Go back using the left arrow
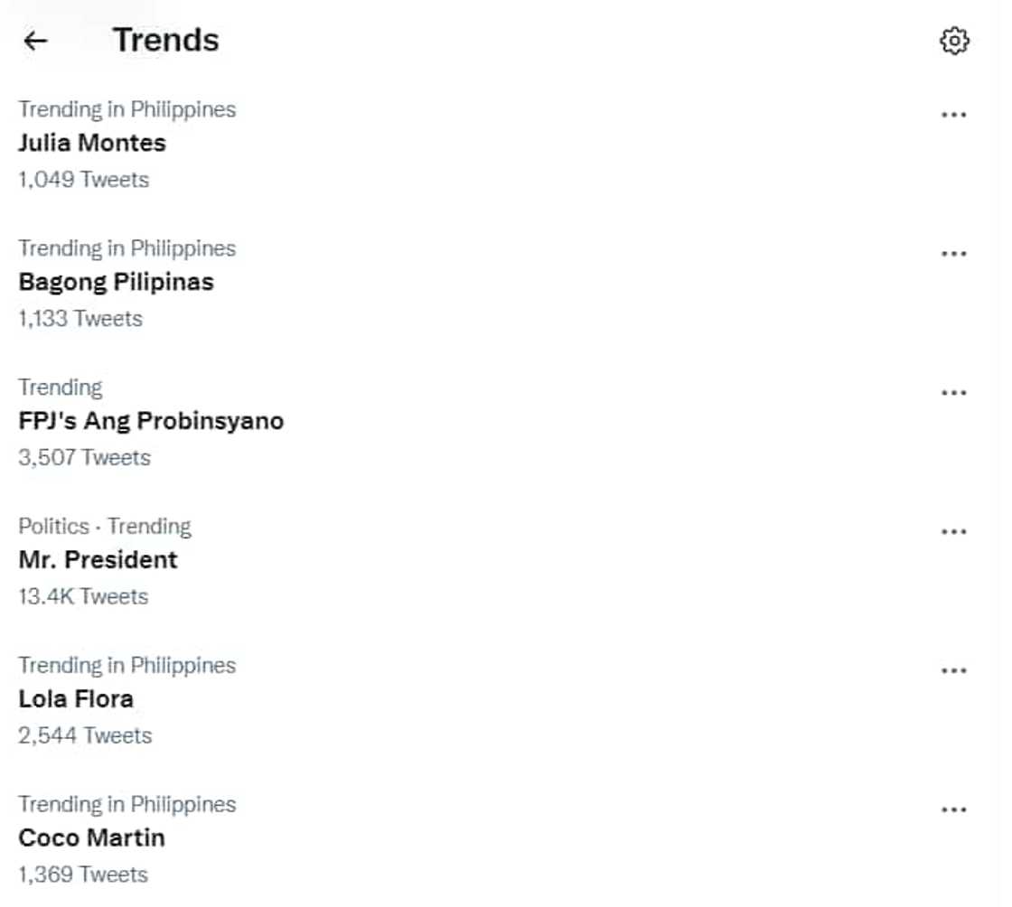 pos(35,41)
